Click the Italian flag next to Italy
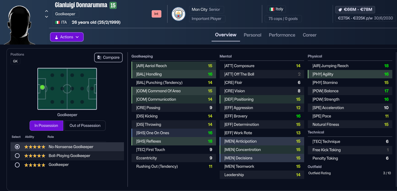The height and width of the screenshot is (191, 397). (272, 9)
